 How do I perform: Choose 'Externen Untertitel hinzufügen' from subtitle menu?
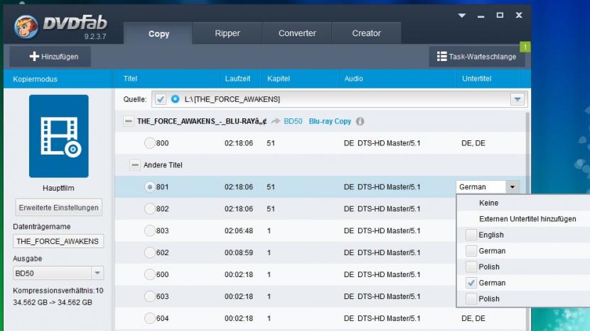click(527, 219)
